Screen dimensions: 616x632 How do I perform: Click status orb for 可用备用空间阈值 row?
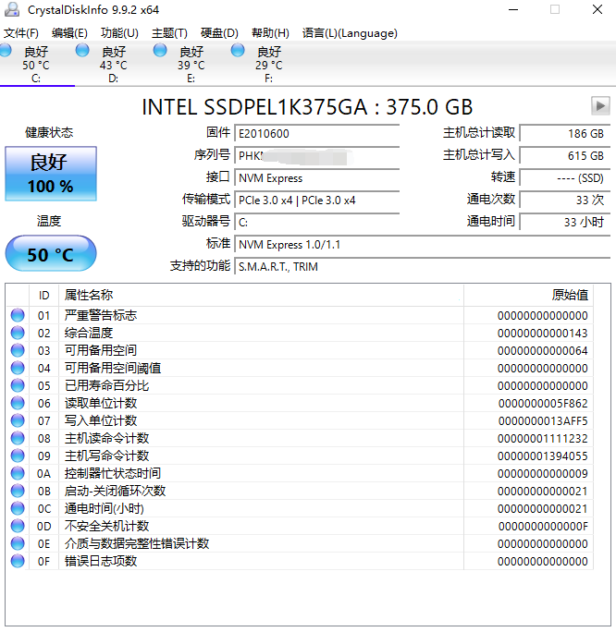18,368
